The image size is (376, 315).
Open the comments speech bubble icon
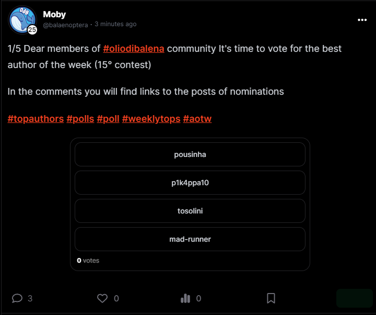click(17, 298)
